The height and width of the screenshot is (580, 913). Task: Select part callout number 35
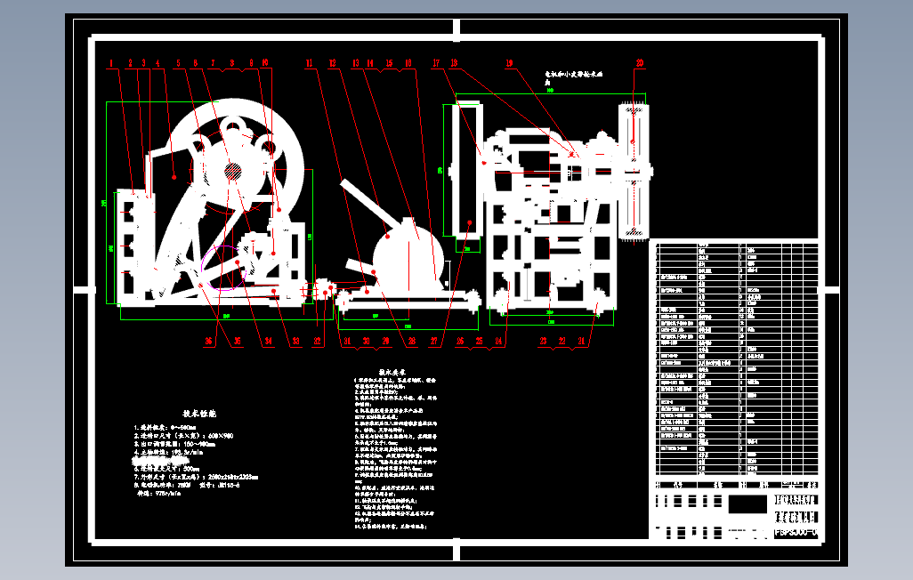[237, 341]
